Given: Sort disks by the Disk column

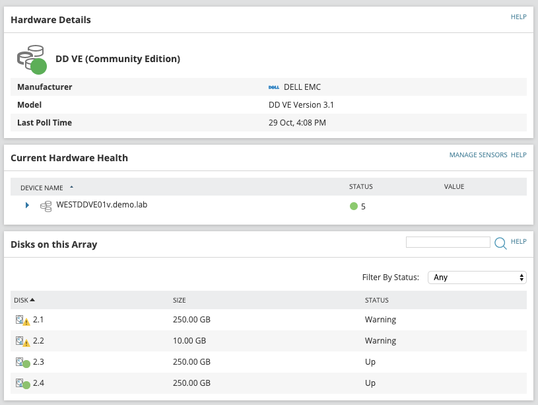Looking at the screenshot, I should [24, 300].
